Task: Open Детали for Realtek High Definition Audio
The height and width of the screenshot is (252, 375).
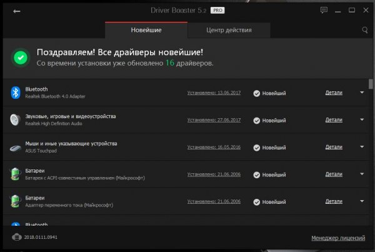Action: (x=334, y=120)
